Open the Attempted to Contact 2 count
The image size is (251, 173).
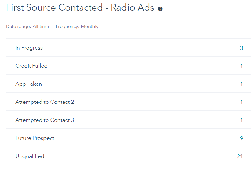(x=241, y=102)
